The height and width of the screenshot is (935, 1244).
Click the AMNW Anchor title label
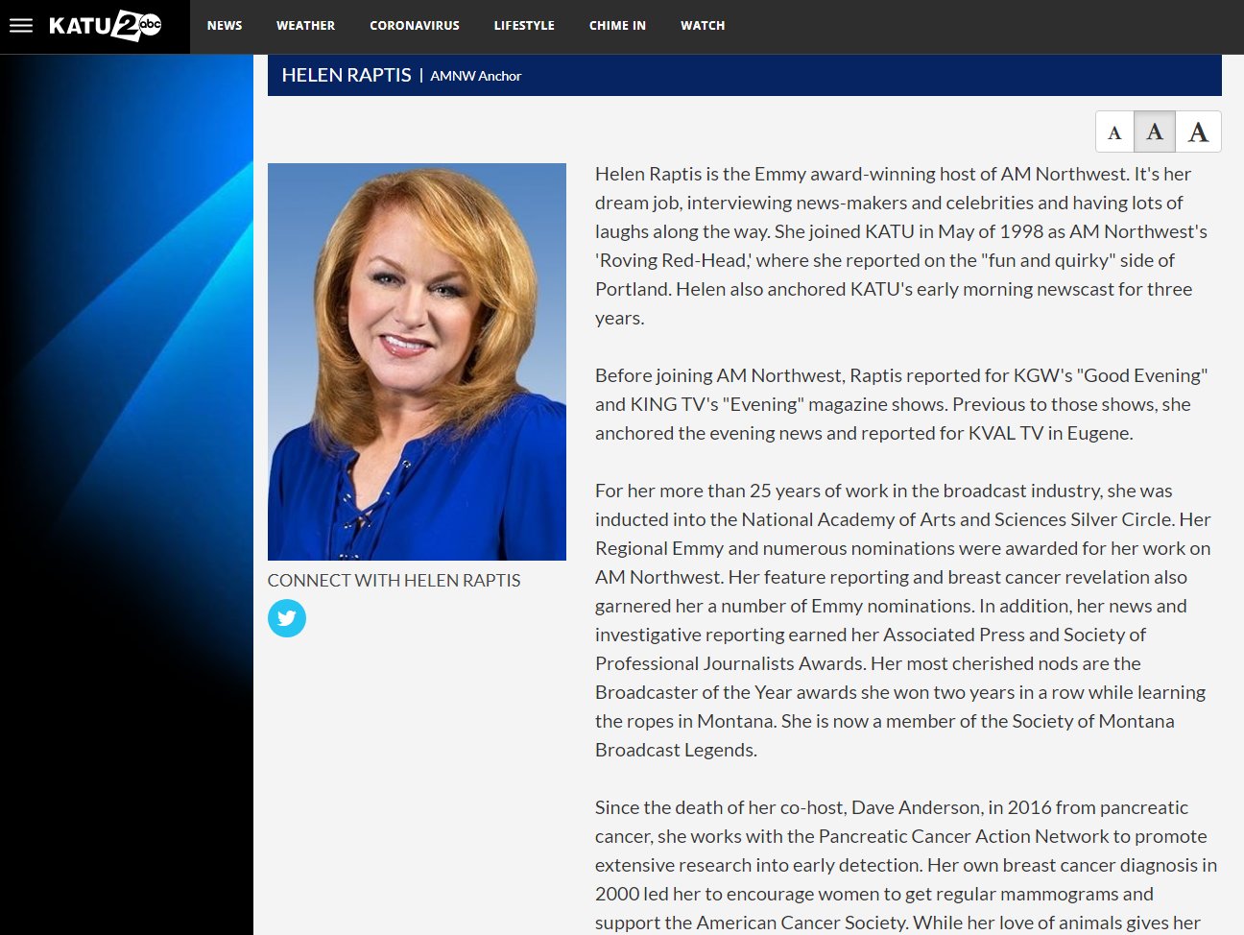476,76
